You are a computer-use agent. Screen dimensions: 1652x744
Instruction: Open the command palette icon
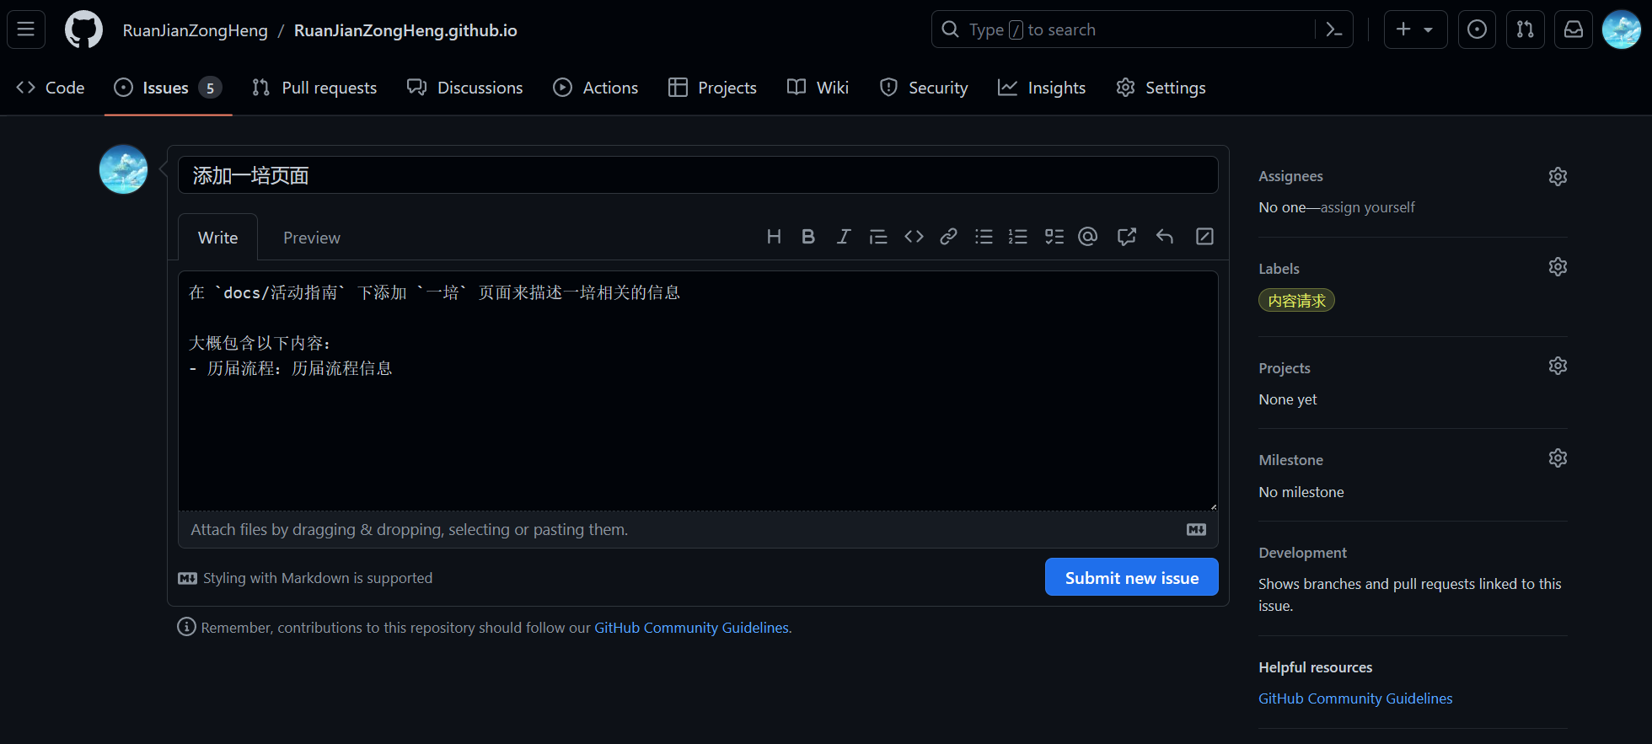pos(1333,29)
